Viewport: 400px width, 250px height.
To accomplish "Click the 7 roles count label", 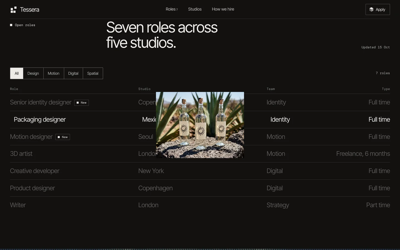I will point(383,73).
